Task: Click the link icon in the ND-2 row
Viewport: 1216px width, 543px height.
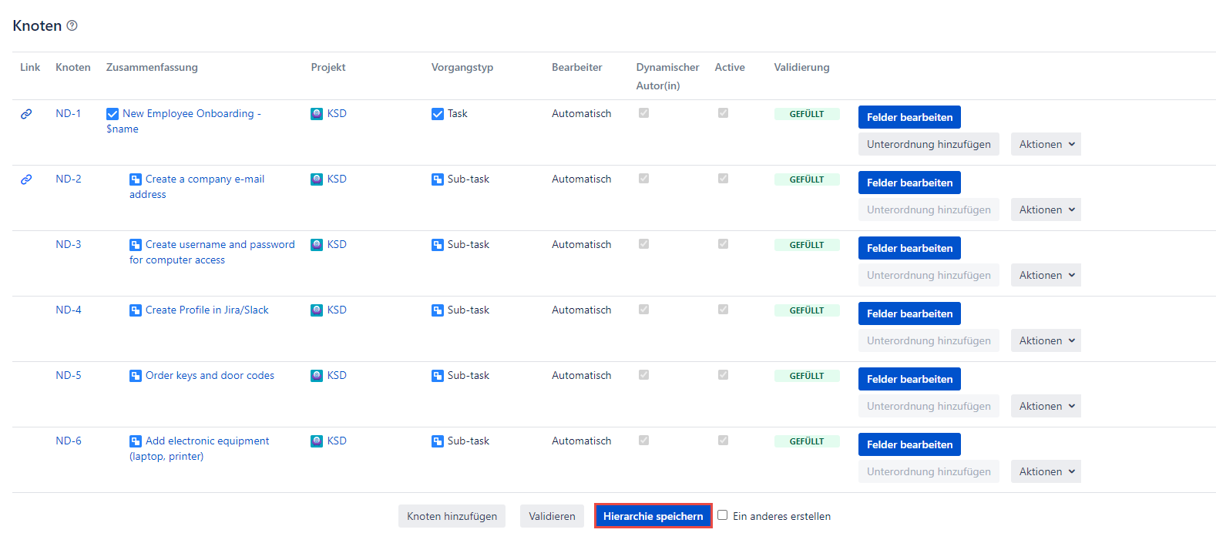Action: tap(26, 179)
